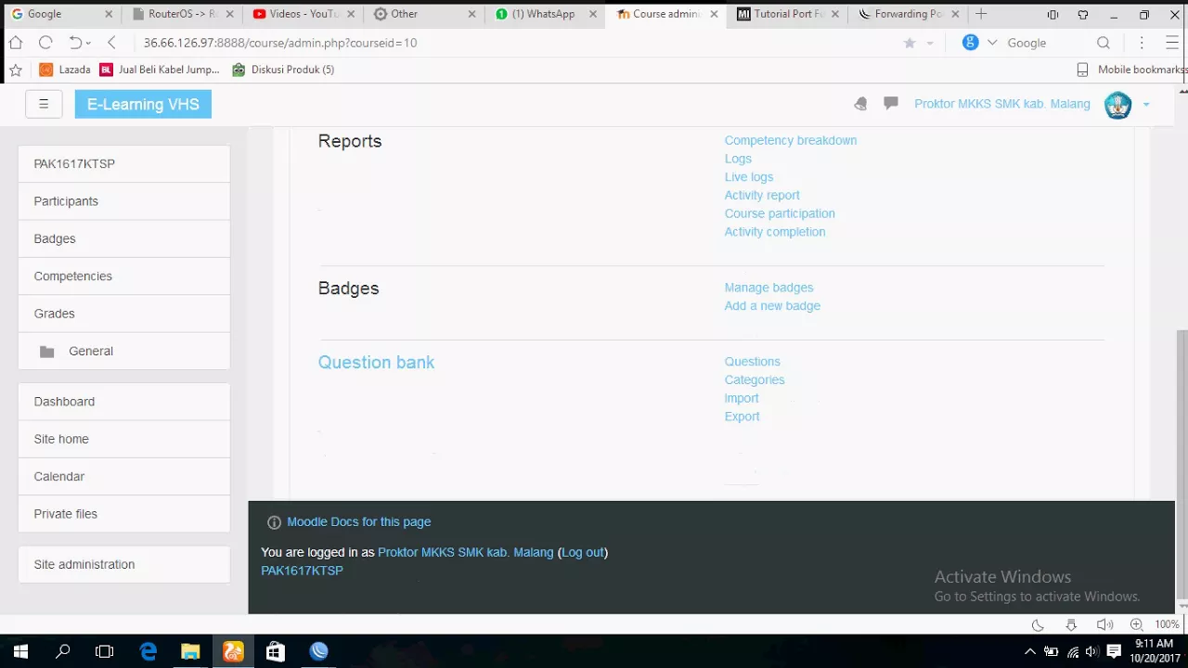Switch to the Google tab

point(61,14)
